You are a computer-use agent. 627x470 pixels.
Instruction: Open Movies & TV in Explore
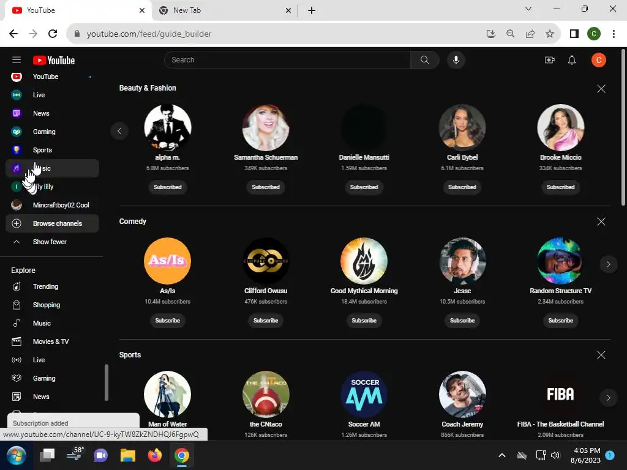pyautogui.click(x=52, y=341)
